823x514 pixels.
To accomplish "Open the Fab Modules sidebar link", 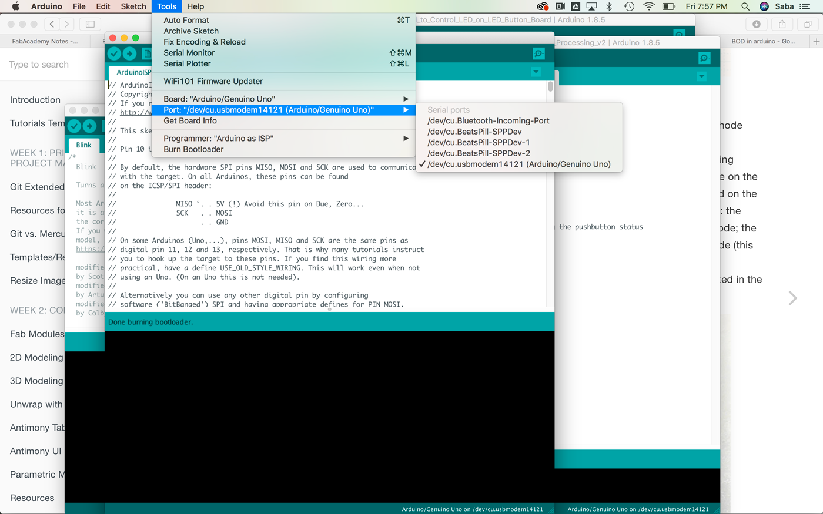I will (37, 334).
